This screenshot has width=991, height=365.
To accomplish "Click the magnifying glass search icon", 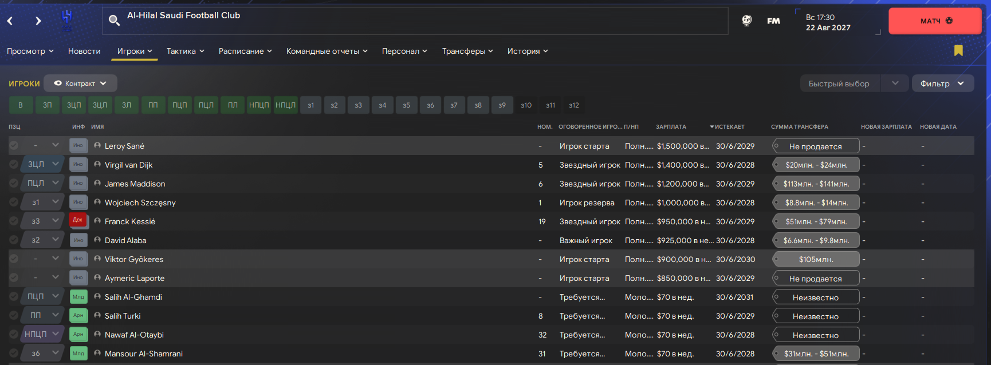I will pyautogui.click(x=115, y=21).
